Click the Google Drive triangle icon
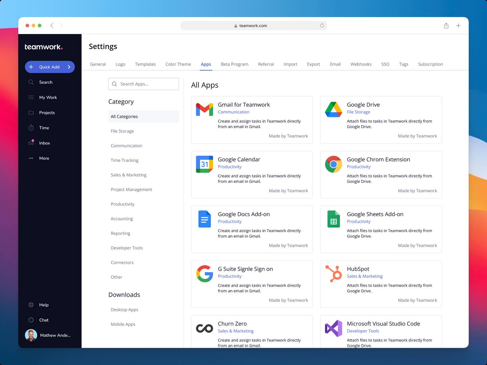 point(333,109)
